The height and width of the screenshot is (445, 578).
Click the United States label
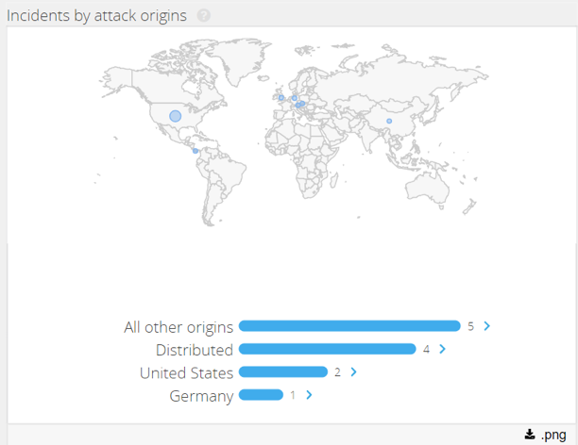click(x=186, y=372)
